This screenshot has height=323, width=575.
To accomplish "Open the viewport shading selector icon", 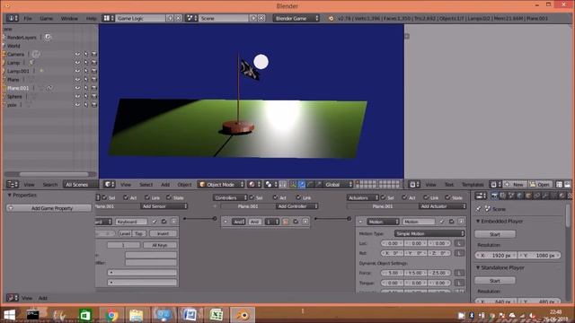I will [x=254, y=185].
